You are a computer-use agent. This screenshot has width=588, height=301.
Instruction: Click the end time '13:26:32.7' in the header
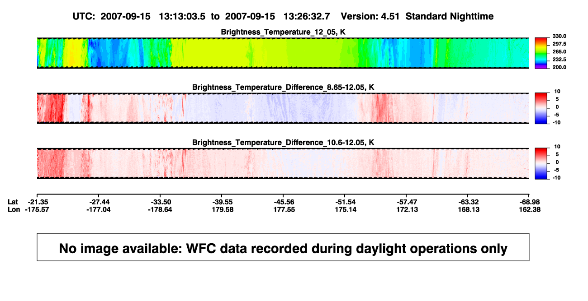[x=306, y=16]
